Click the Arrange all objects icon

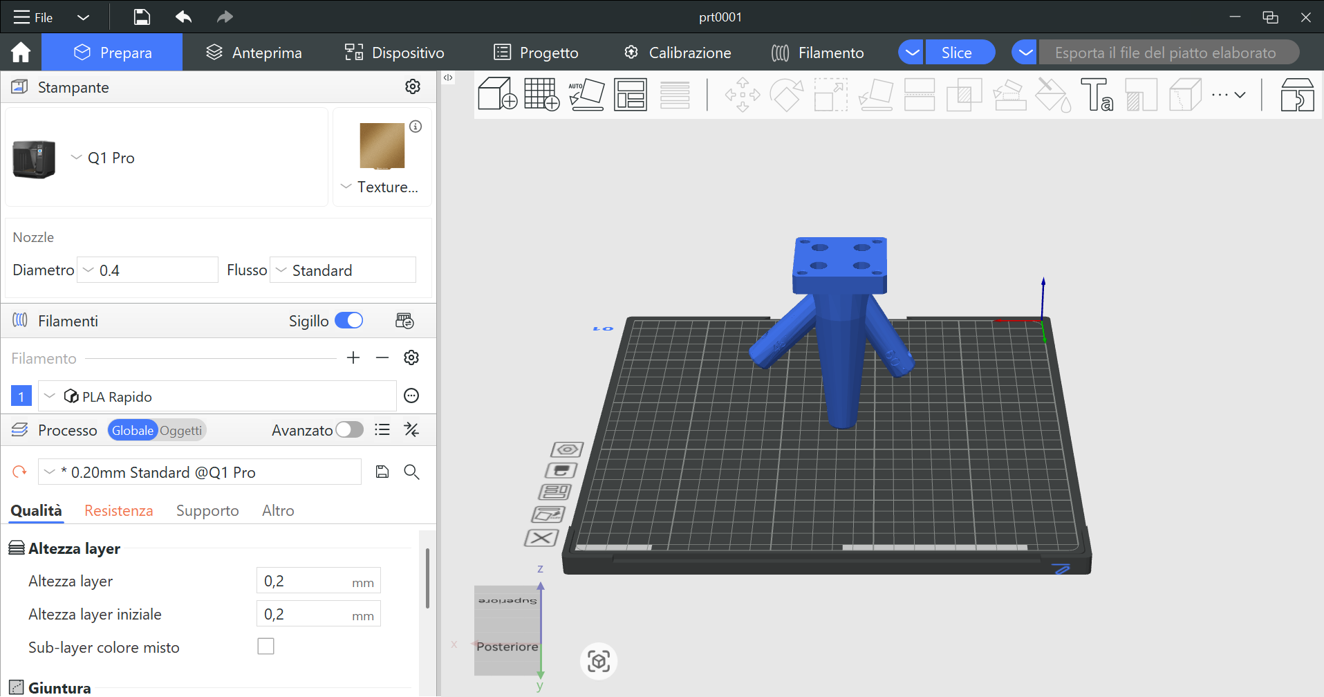click(631, 94)
